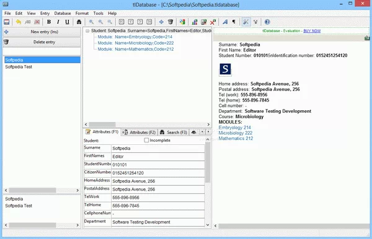
Task: Click the Department field value
Action: [x=157, y=222]
